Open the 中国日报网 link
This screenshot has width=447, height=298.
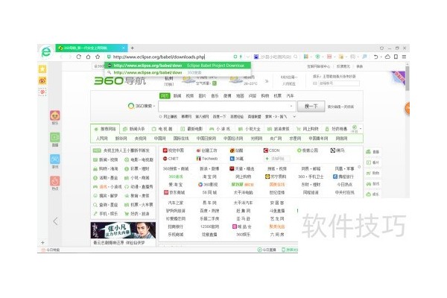pyautogui.click(x=206, y=139)
